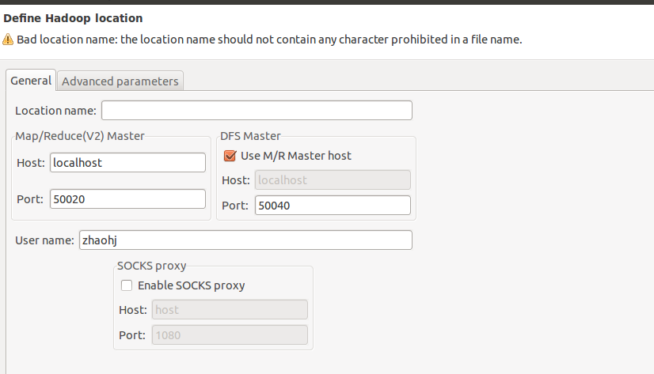Image resolution: width=654 pixels, height=374 pixels.
Task: Click the greyed SOCKS proxy Host field
Action: 230,310
